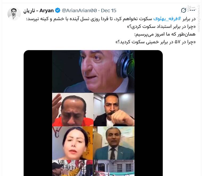The height and width of the screenshot is (176, 205).
Task: Click the tweet's first line about نسل آینده
Action: [x=111, y=19]
